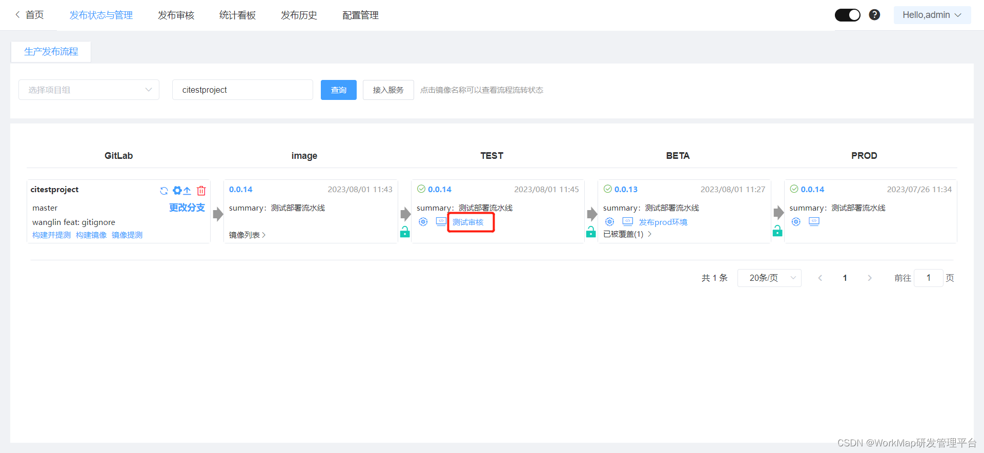This screenshot has height=453, width=984.
Task: Click the cog icon in the BETA card
Action: [x=609, y=222]
